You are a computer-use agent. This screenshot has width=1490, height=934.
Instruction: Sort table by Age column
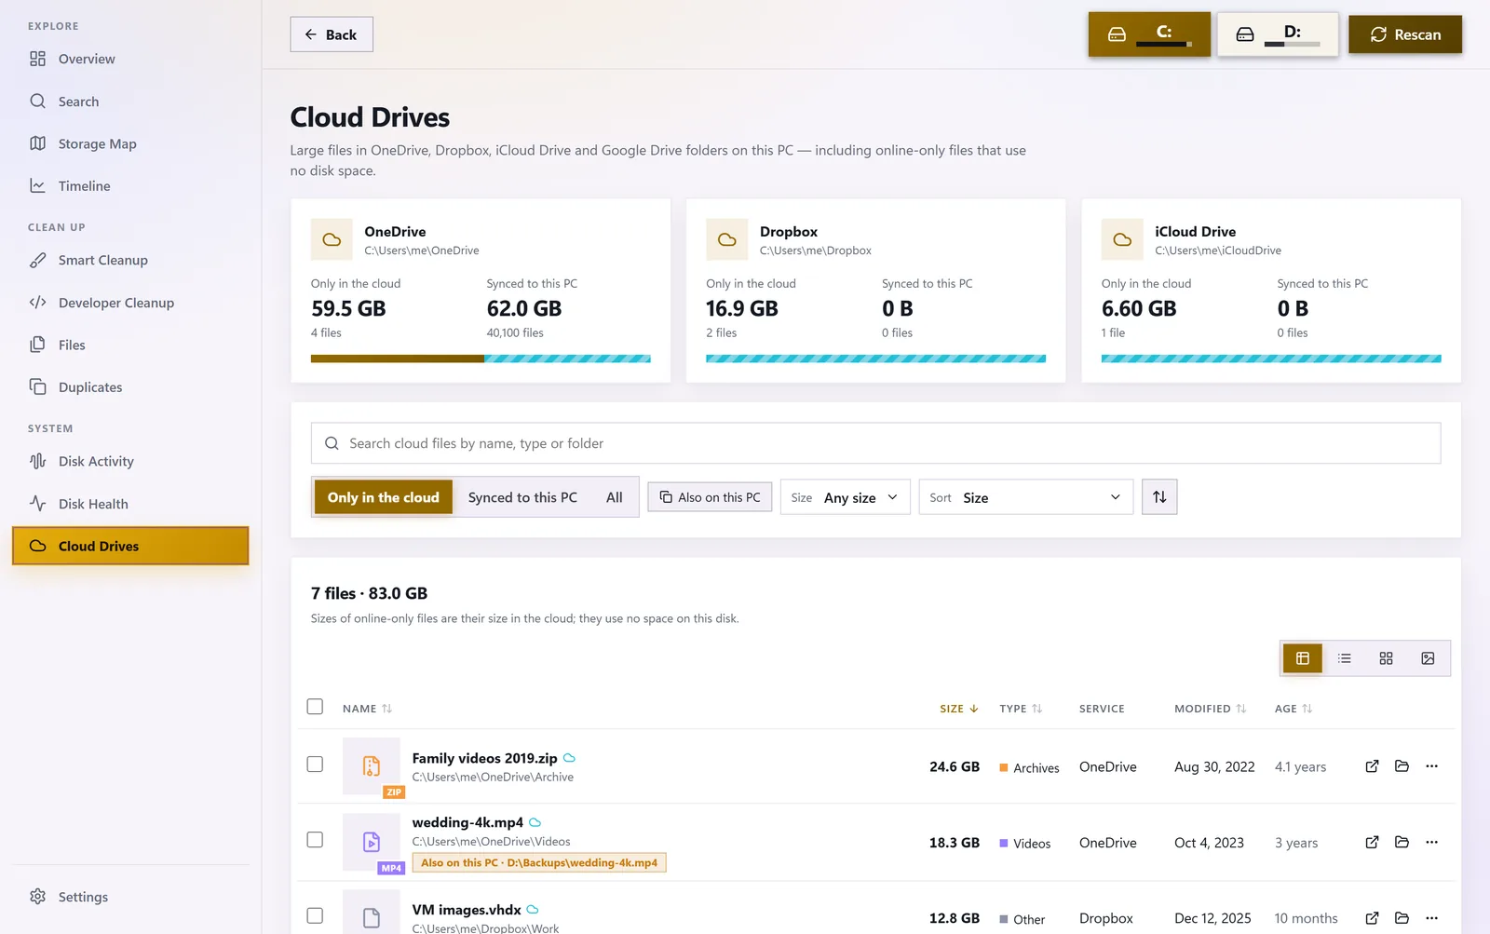tap(1294, 709)
